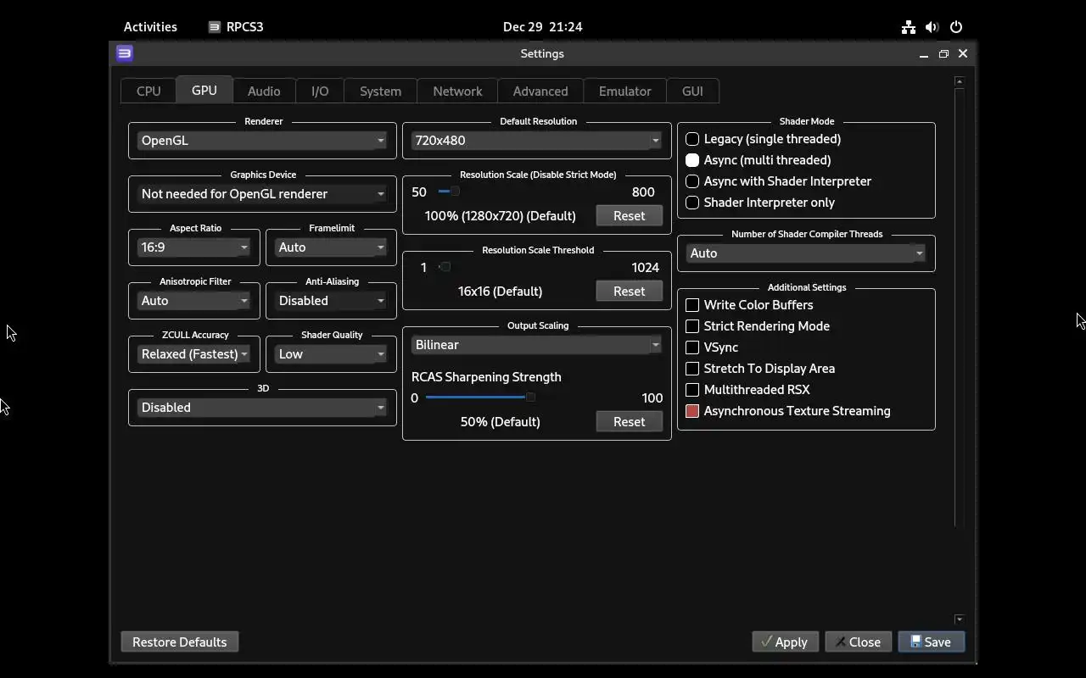The image size is (1086, 678).
Task: Switch to the System tab
Action: point(380,92)
